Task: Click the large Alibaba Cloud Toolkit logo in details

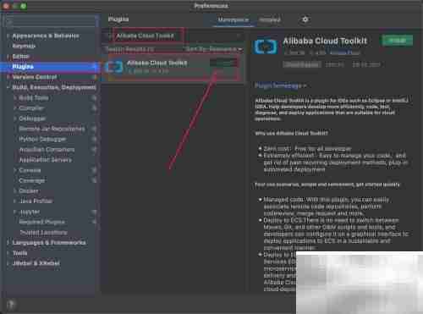Action: (x=265, y=47)
